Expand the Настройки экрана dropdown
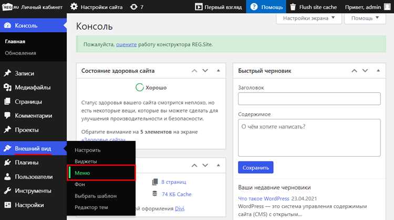This screenshot has width=394, height=220. tap(309, 18)
